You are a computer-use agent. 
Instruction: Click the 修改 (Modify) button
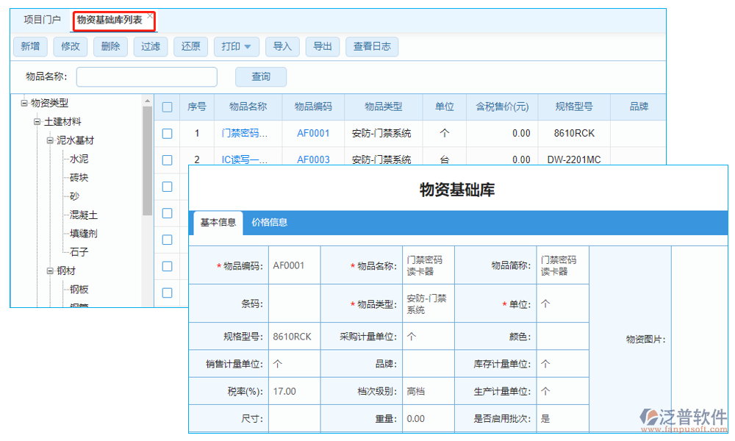point(70,46)
